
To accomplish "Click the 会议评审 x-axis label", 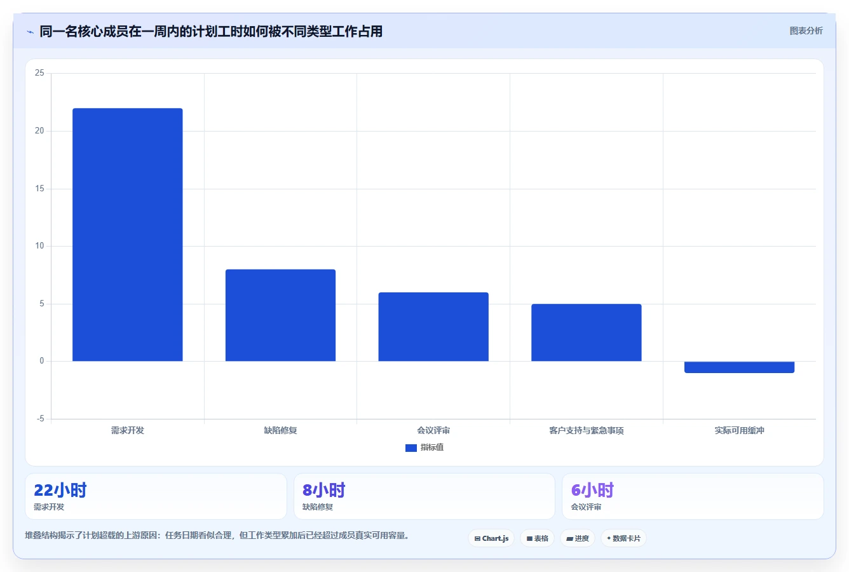I will point(433,430).
